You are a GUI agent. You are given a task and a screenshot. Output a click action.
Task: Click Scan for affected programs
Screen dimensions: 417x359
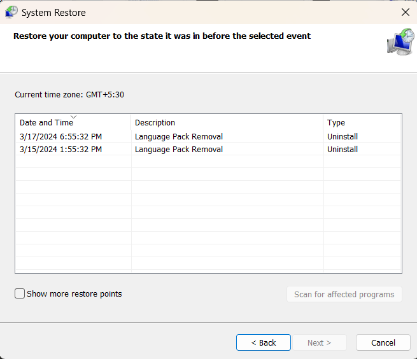click(344, 294)
